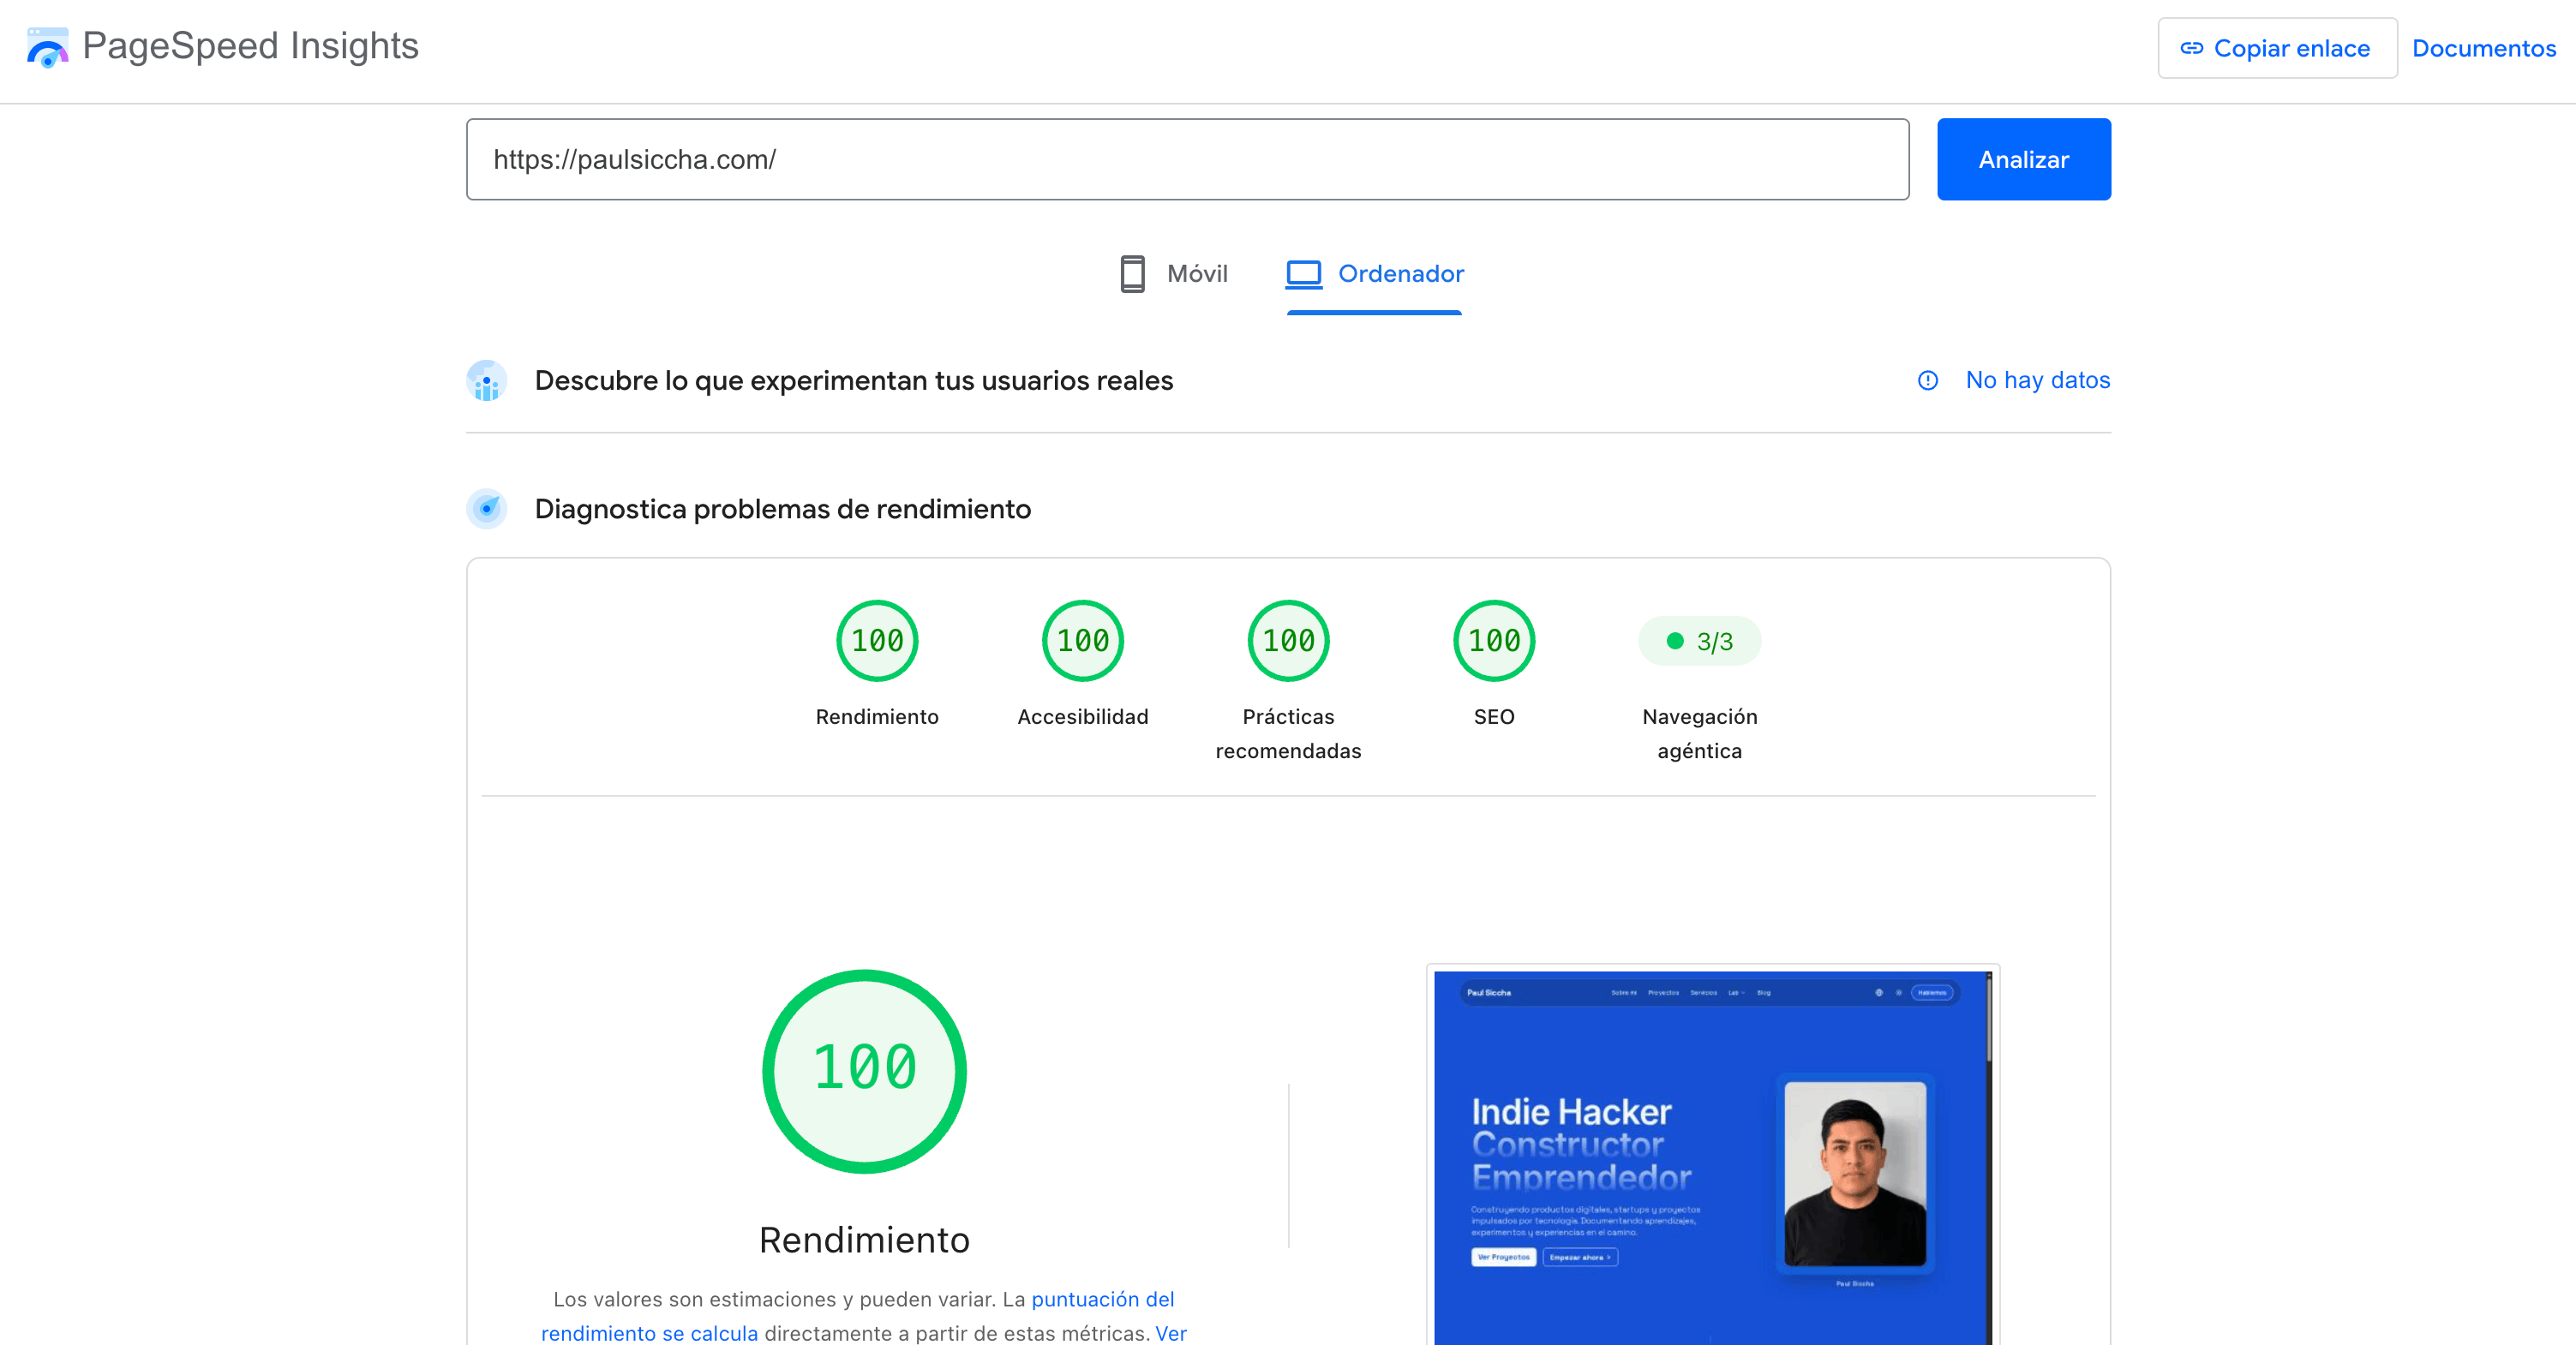Click the Copiar enlace button
Image resolution: width=2576 pixels, height=1345 pixels.
click(x=2277, y=48)
